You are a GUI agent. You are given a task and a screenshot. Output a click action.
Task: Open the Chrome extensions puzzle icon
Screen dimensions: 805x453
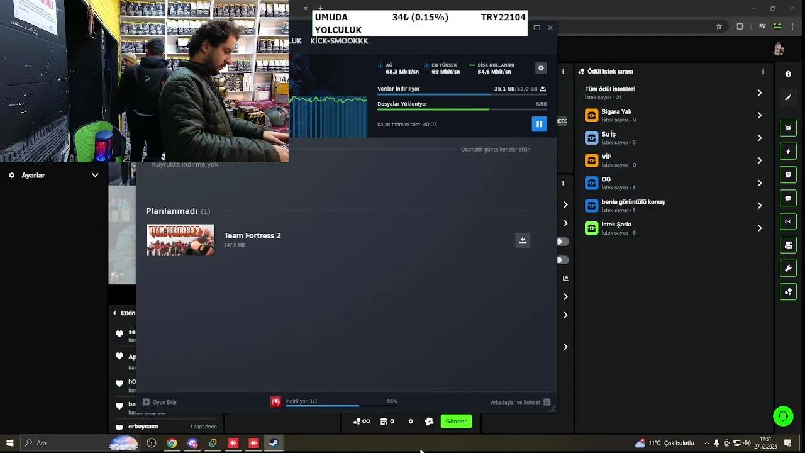coord(740,26)
